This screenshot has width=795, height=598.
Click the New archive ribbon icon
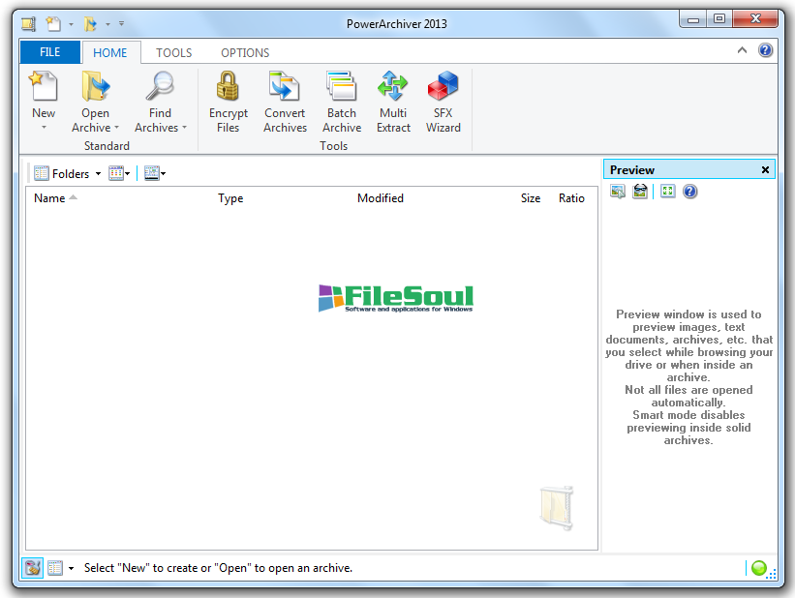pyautogui.click(x=44, y=86)
